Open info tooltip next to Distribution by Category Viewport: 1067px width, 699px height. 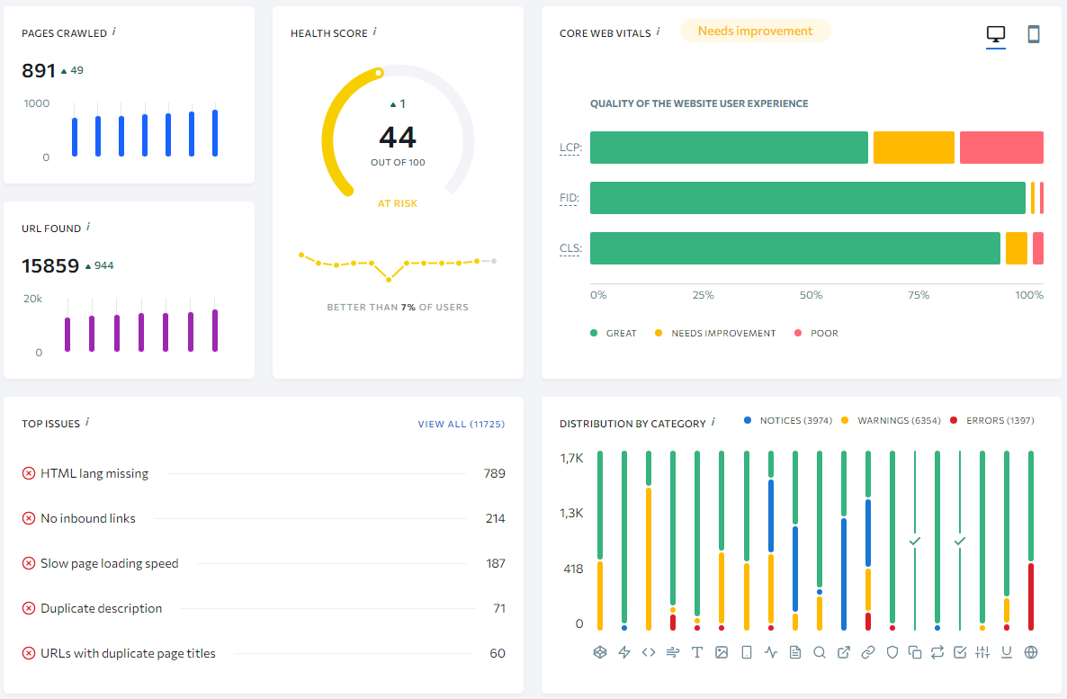point(713,422)
